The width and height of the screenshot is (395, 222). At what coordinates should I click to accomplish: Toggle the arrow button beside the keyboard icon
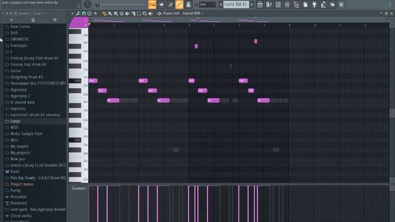pos(161,4)
